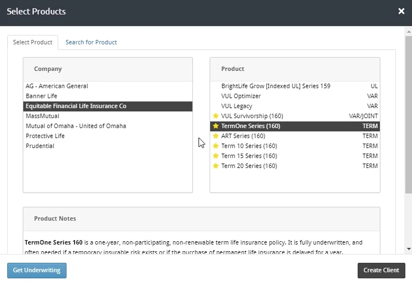
Task: Choose Prudential from company list
Action: (x=108, y=146)
